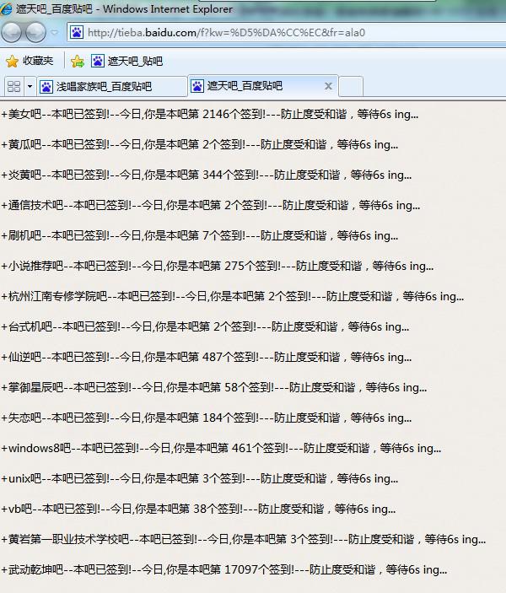Expand the tab list dropdown arrow
The height and width of the screenshot is (593, 506).
coord(30,87)
